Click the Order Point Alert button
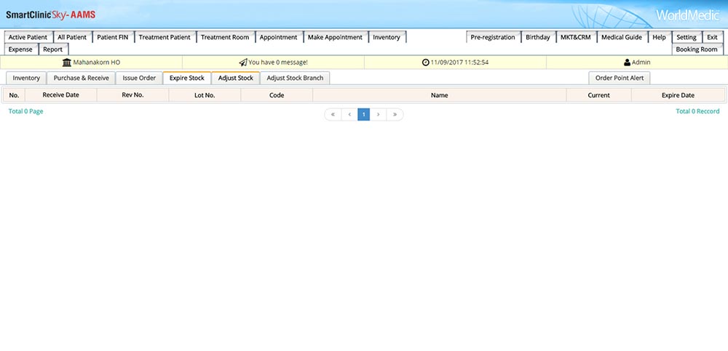The width and height of the screenshot is (728, 351). click(619, 78)
